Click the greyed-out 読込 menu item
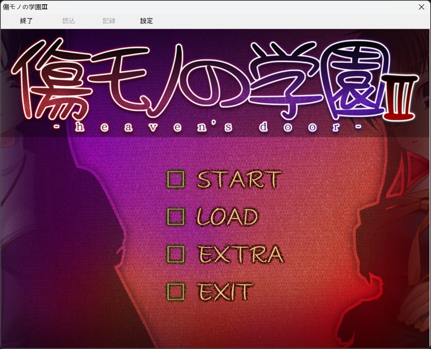Viewport: 431px width, 349px height. pyautogui.click(x=69, y=21)
